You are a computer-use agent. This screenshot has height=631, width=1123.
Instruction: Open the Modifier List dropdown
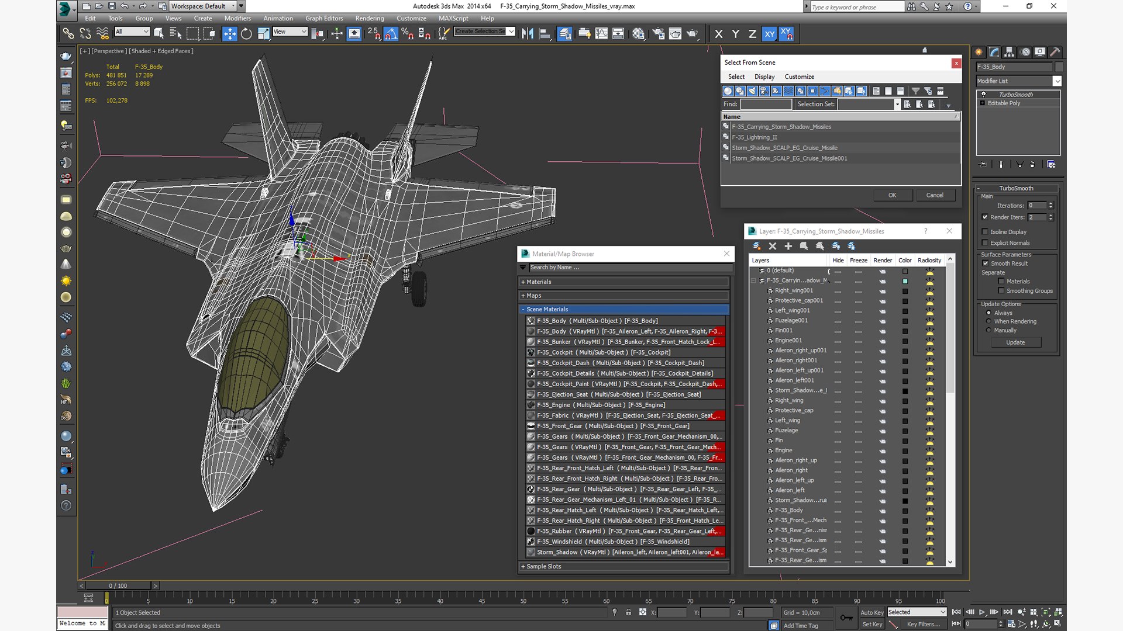pyautogui.click(x=1056, y=81)
